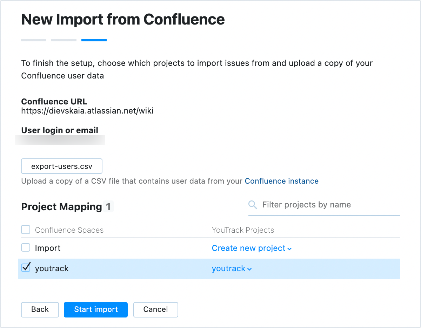
Task: Expand the youtrack project mapping dropdown
Action: (x=232, y=268)
